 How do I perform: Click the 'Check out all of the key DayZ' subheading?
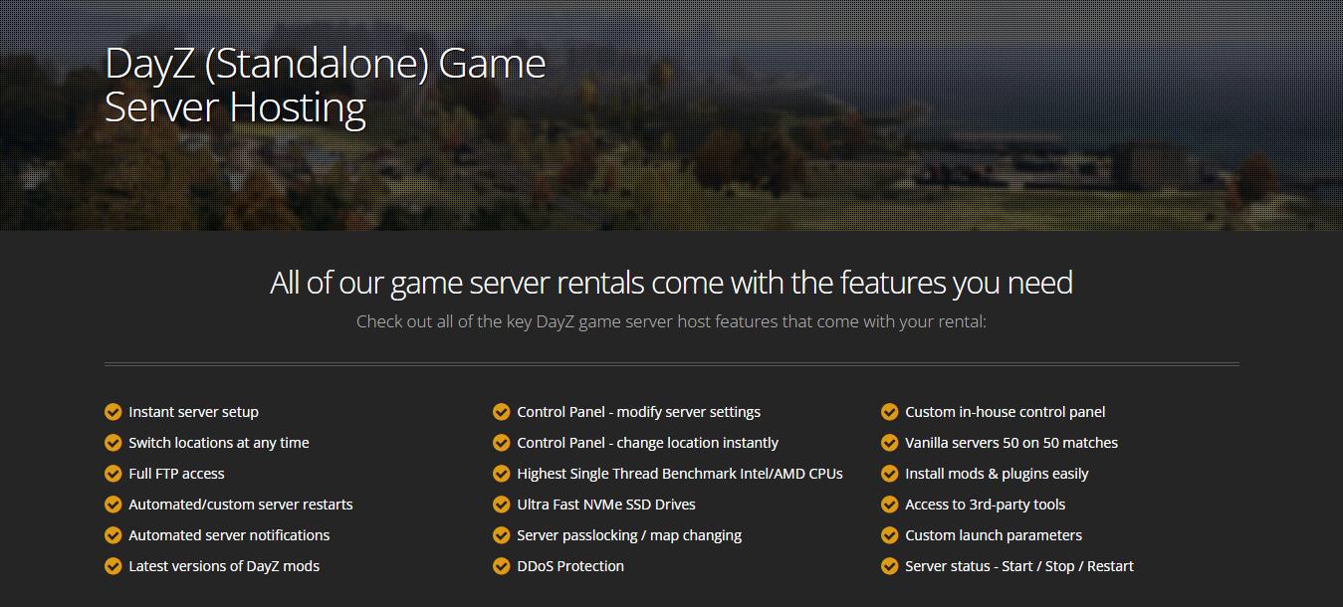[x=671, y=321]
